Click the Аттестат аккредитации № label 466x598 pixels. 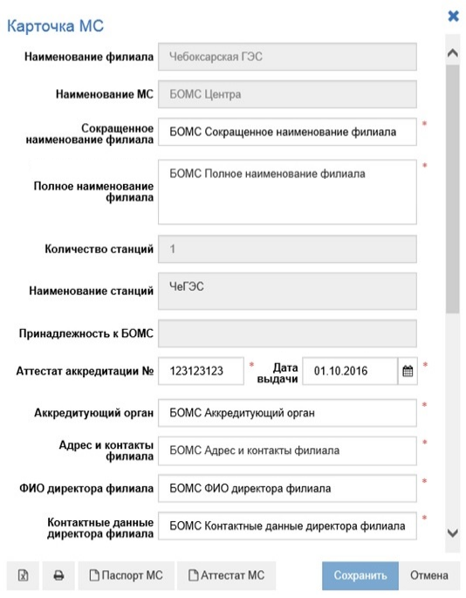pos(85,371)
